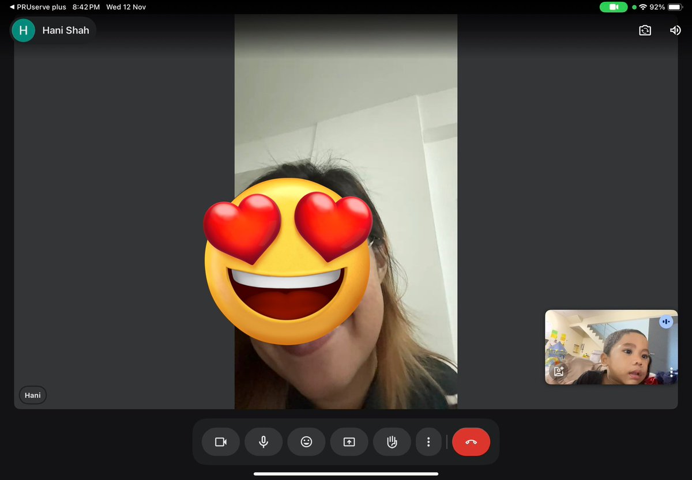
Task: Change audio output via the speaker icon
Action: [x=675, y=31]
